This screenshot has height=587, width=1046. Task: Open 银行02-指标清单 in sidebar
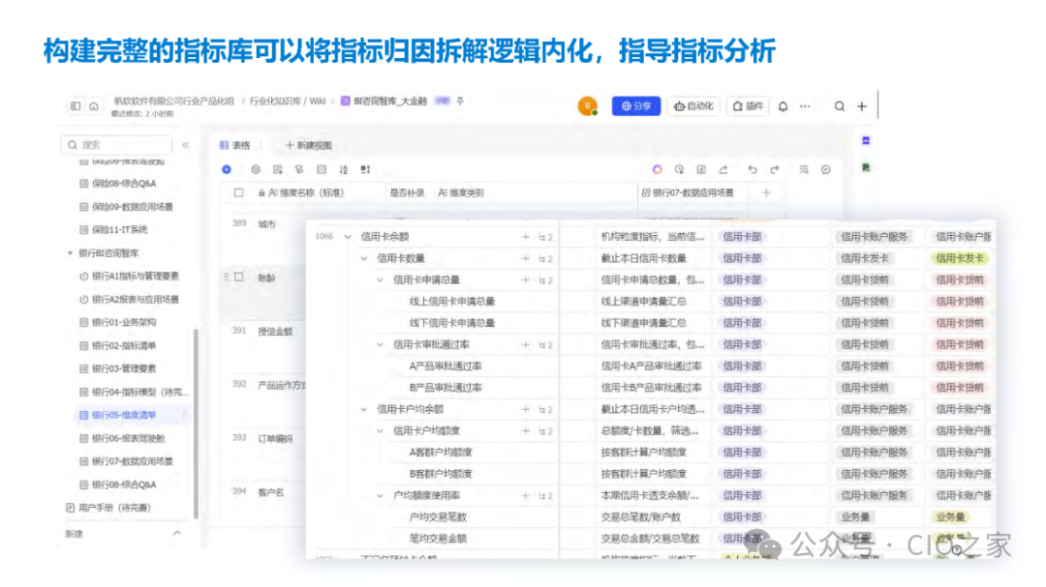(x=124, y=346)
